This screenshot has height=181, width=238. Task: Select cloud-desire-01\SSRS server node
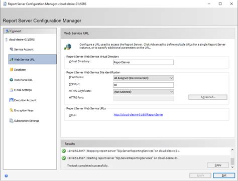[x=22, y=40]
